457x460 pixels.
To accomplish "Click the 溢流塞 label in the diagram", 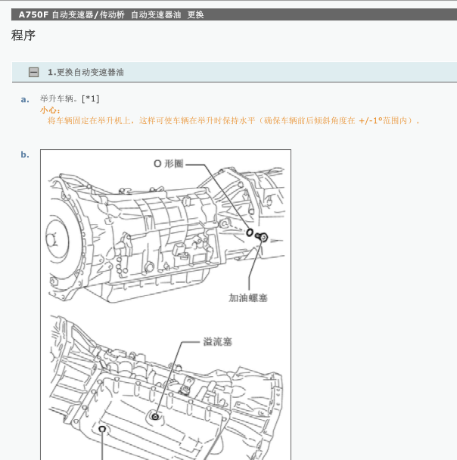I will (x=217, y=342).
